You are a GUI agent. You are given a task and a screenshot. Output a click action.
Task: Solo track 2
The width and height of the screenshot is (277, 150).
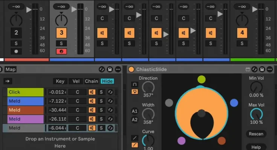16,43
